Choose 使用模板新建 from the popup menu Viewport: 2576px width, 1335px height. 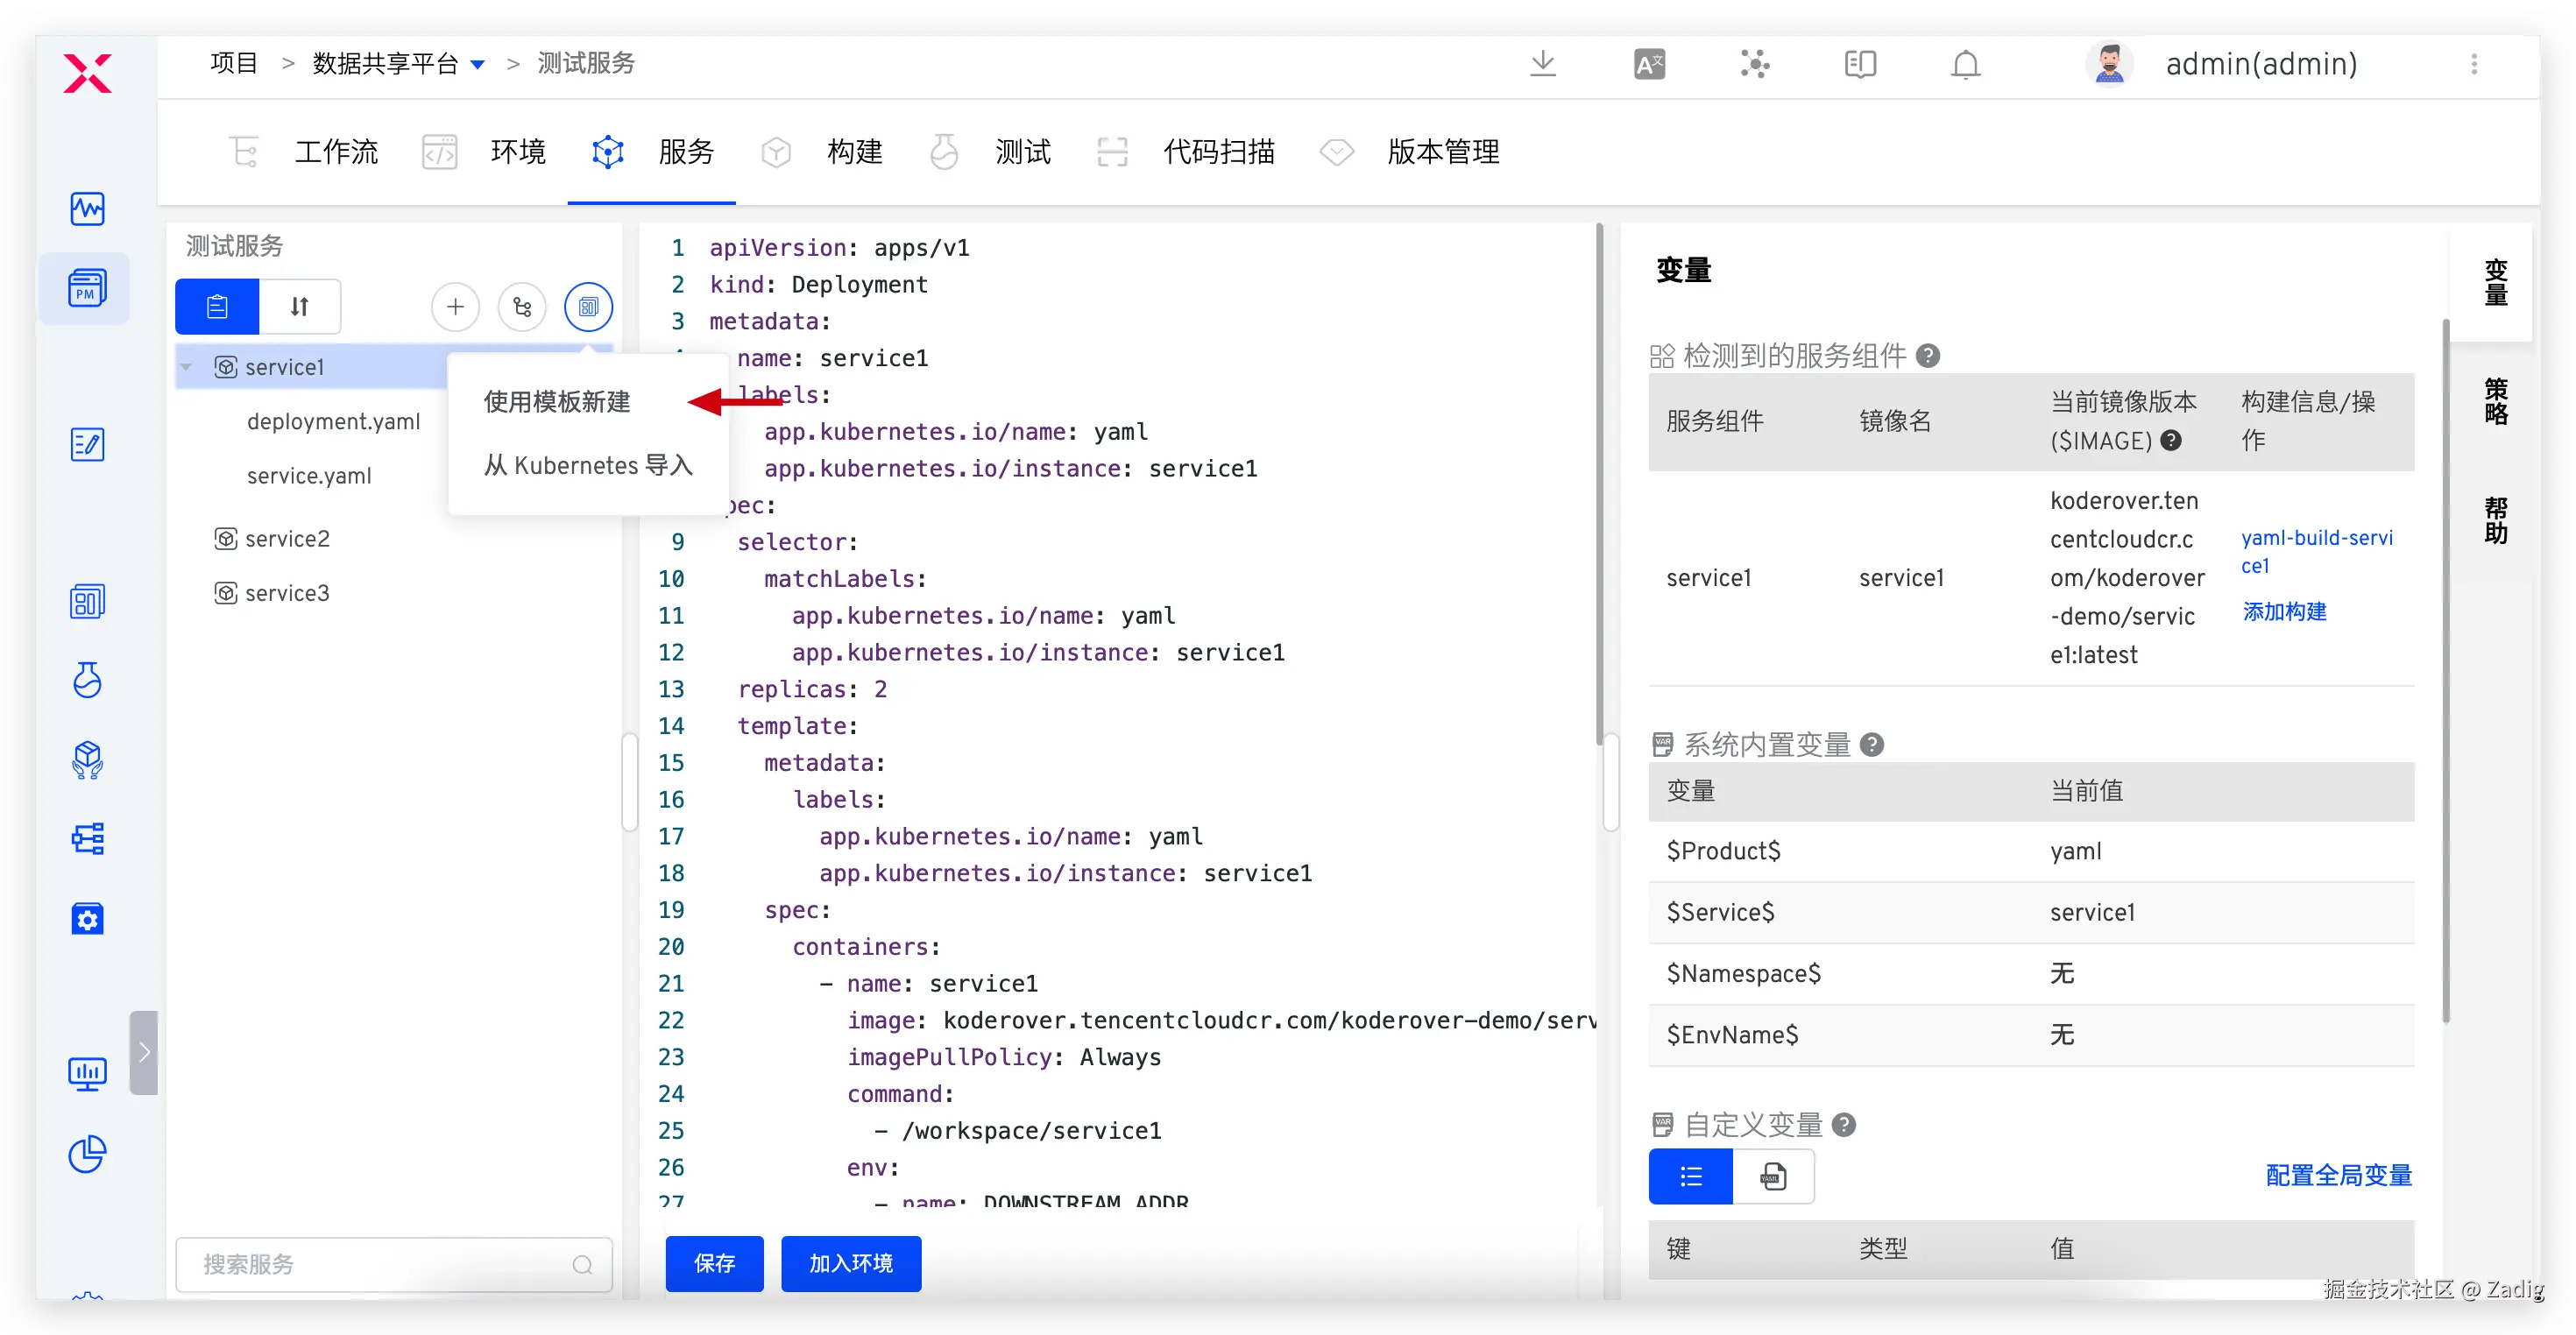(x=557, y=402)
